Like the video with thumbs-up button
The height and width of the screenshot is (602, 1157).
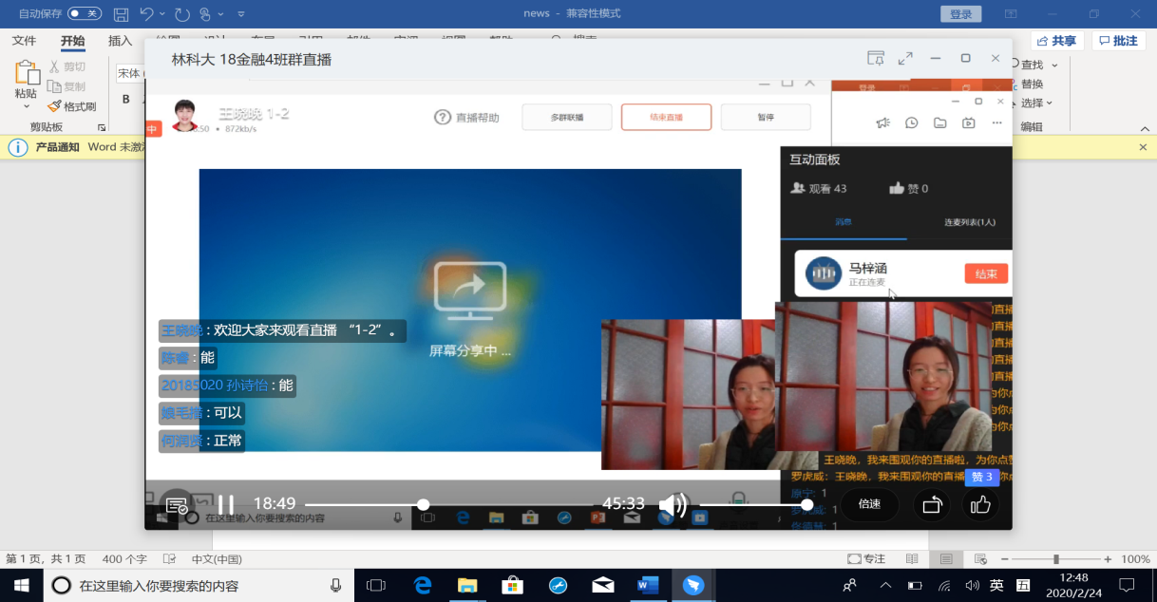pos(980,505)
